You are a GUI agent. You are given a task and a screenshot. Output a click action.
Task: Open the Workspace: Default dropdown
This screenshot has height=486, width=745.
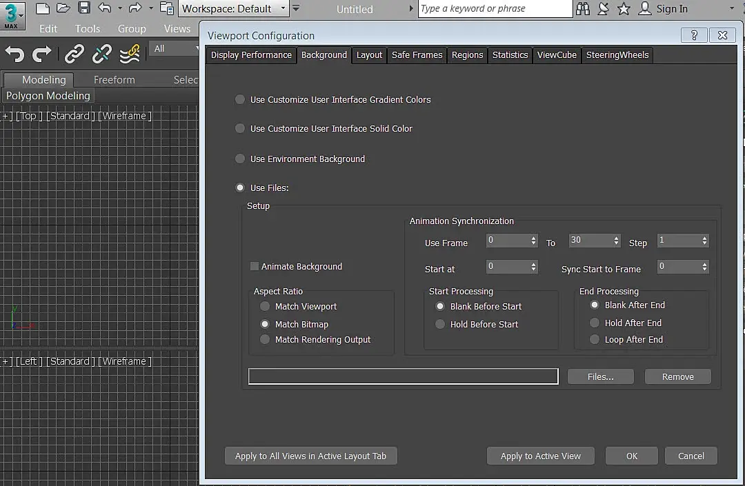pos(234,9)
